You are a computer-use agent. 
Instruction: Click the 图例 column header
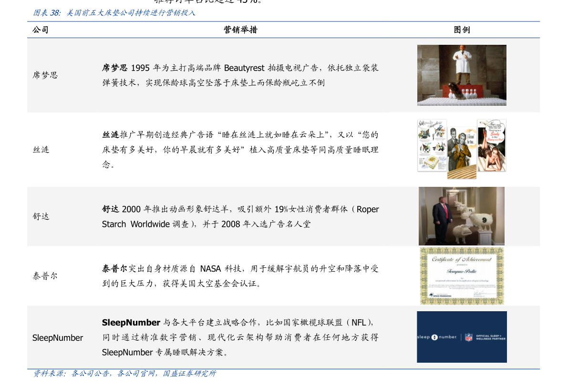[x=462, y=30]
